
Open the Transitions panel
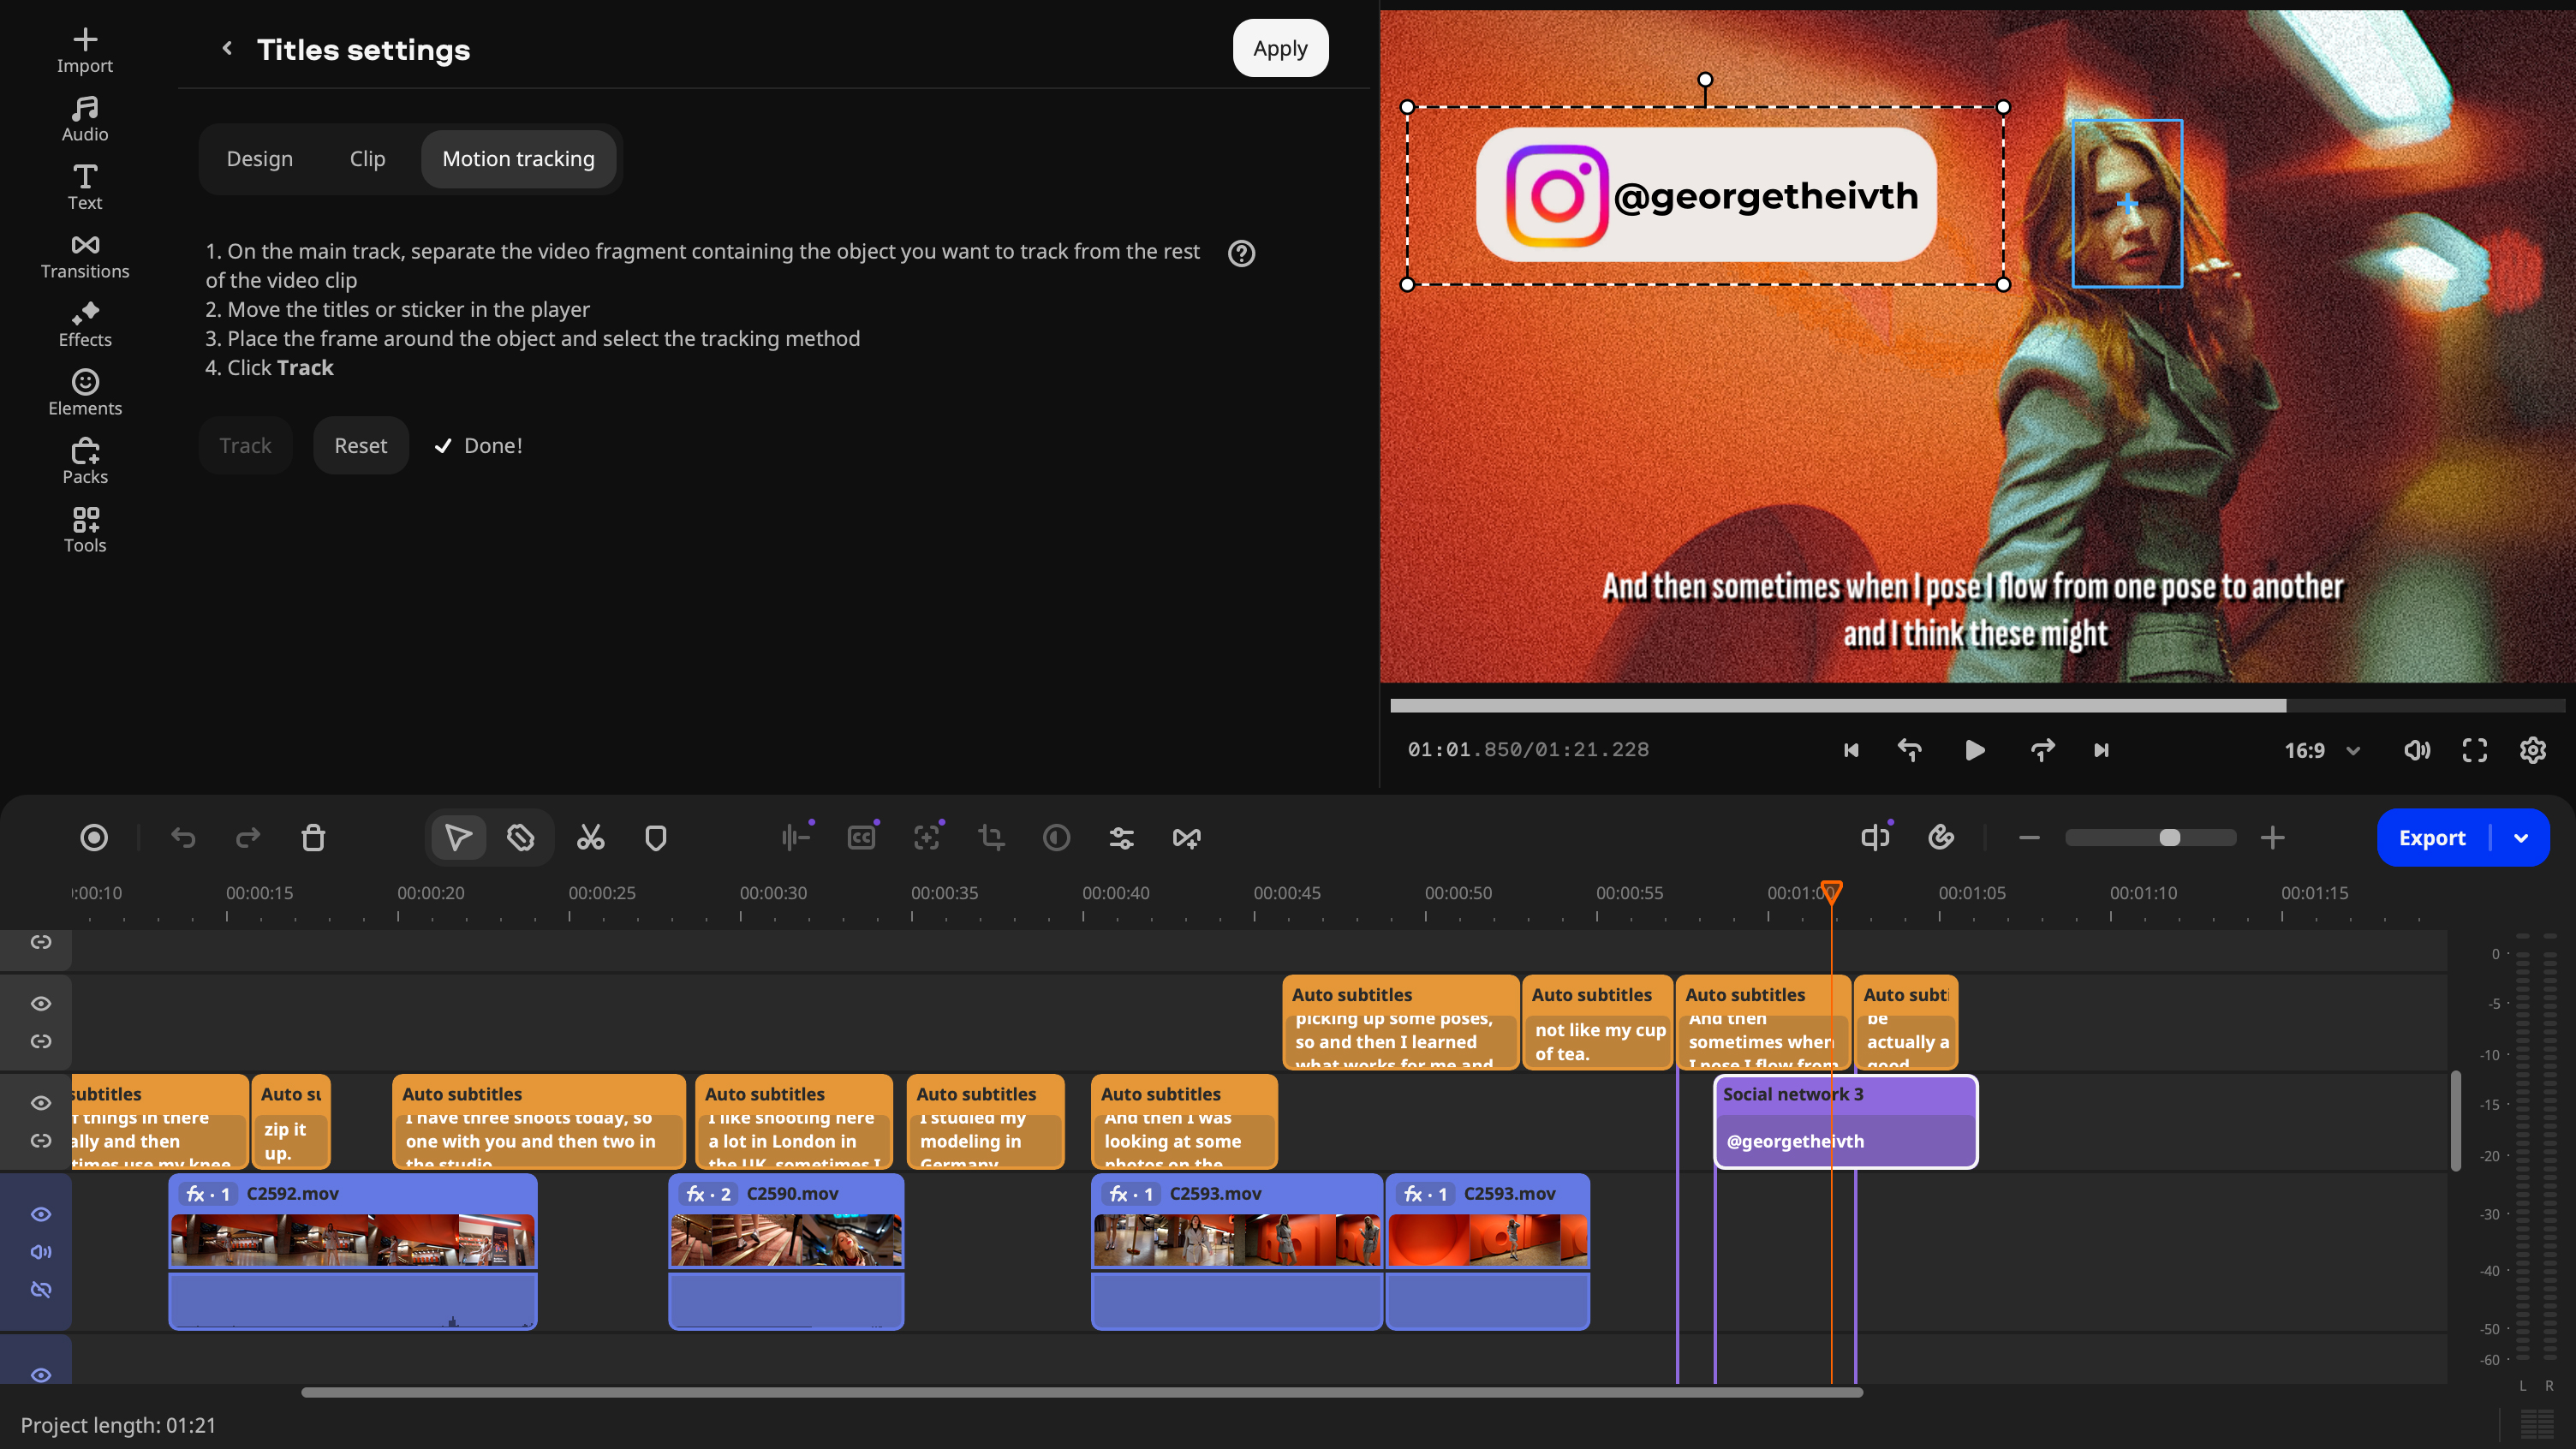pos(85,256)
